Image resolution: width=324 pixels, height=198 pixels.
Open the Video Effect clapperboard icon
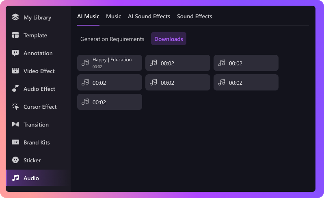pyautogui.click(x=15, y=71)
